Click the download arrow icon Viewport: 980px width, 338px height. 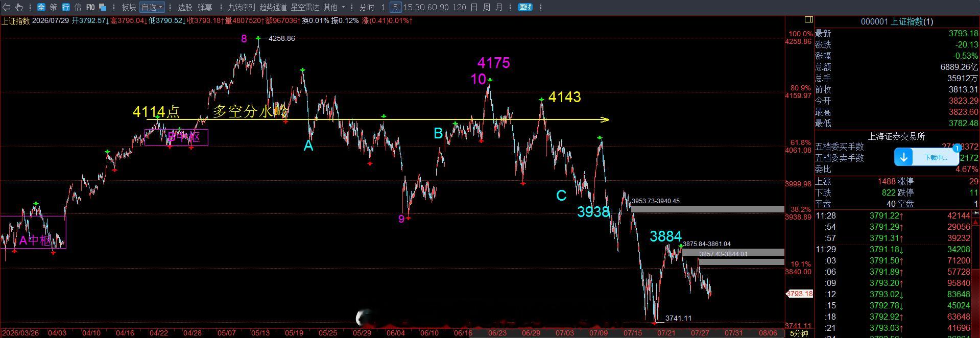903,157
